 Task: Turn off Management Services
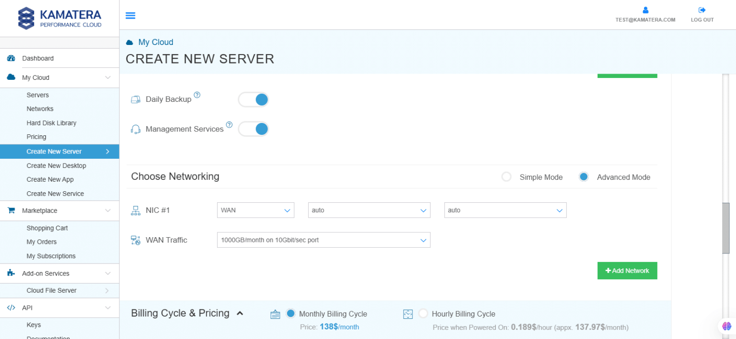pos(253,129)
